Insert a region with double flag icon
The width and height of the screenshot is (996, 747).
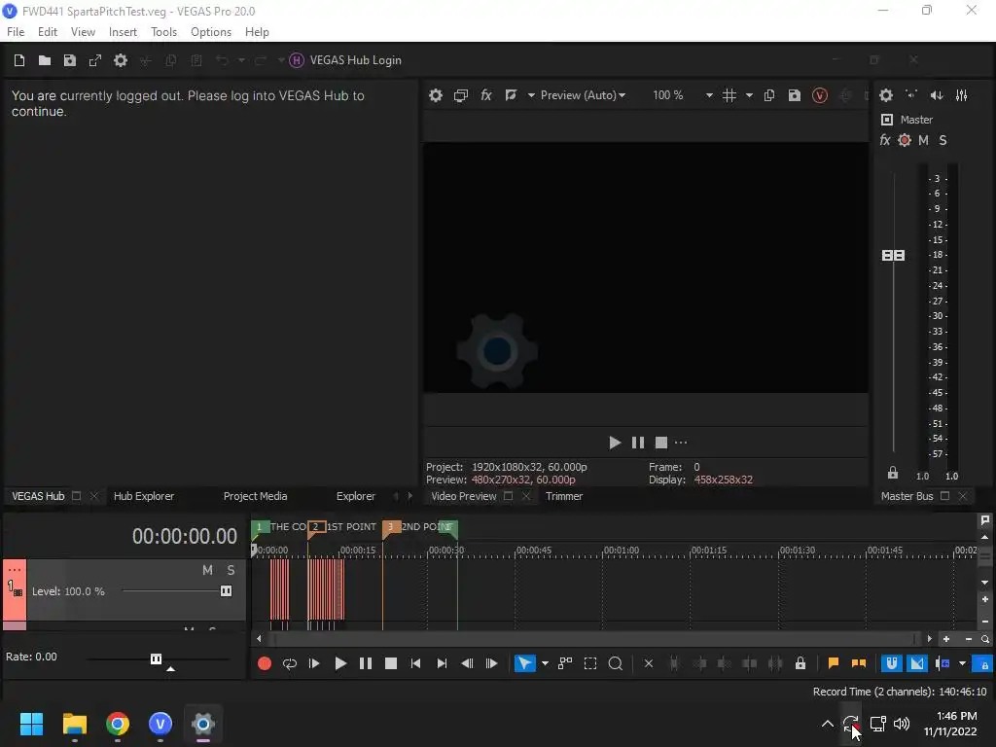[x=859, y=663]
